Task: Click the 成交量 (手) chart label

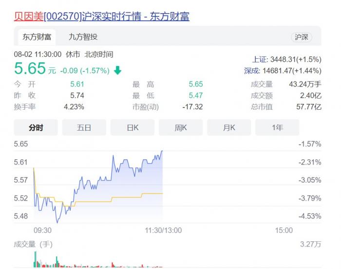Action: (x=33, y=244)
